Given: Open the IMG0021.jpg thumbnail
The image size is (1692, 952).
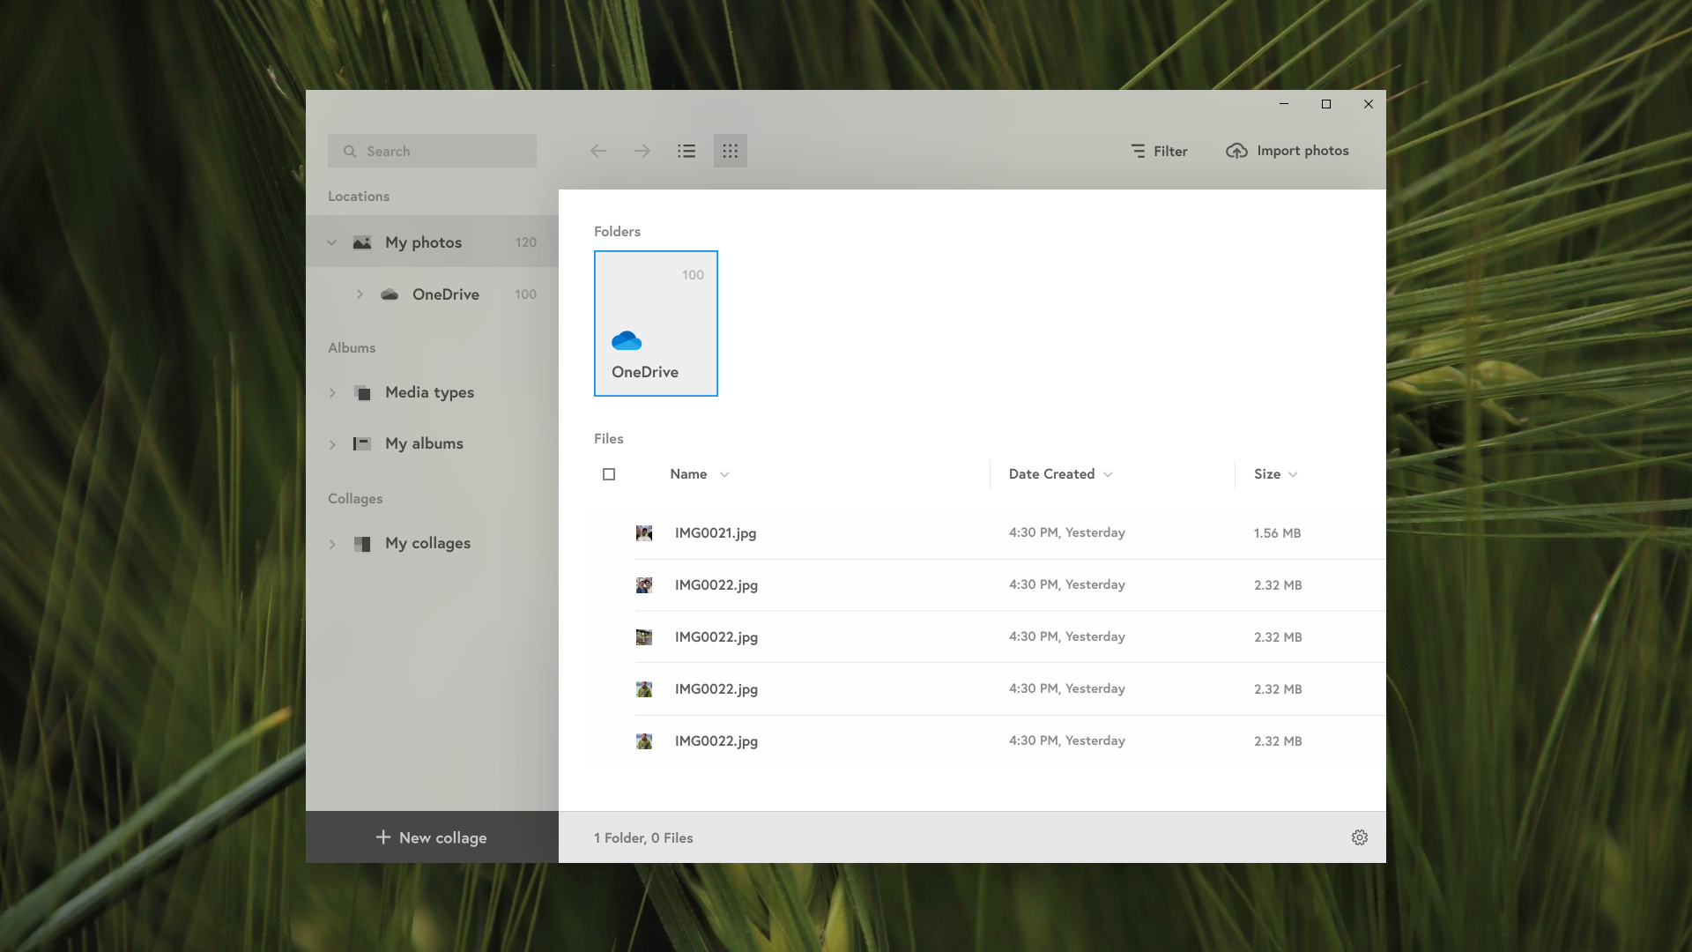Looking at the screenshot, I should click(644, 533).
